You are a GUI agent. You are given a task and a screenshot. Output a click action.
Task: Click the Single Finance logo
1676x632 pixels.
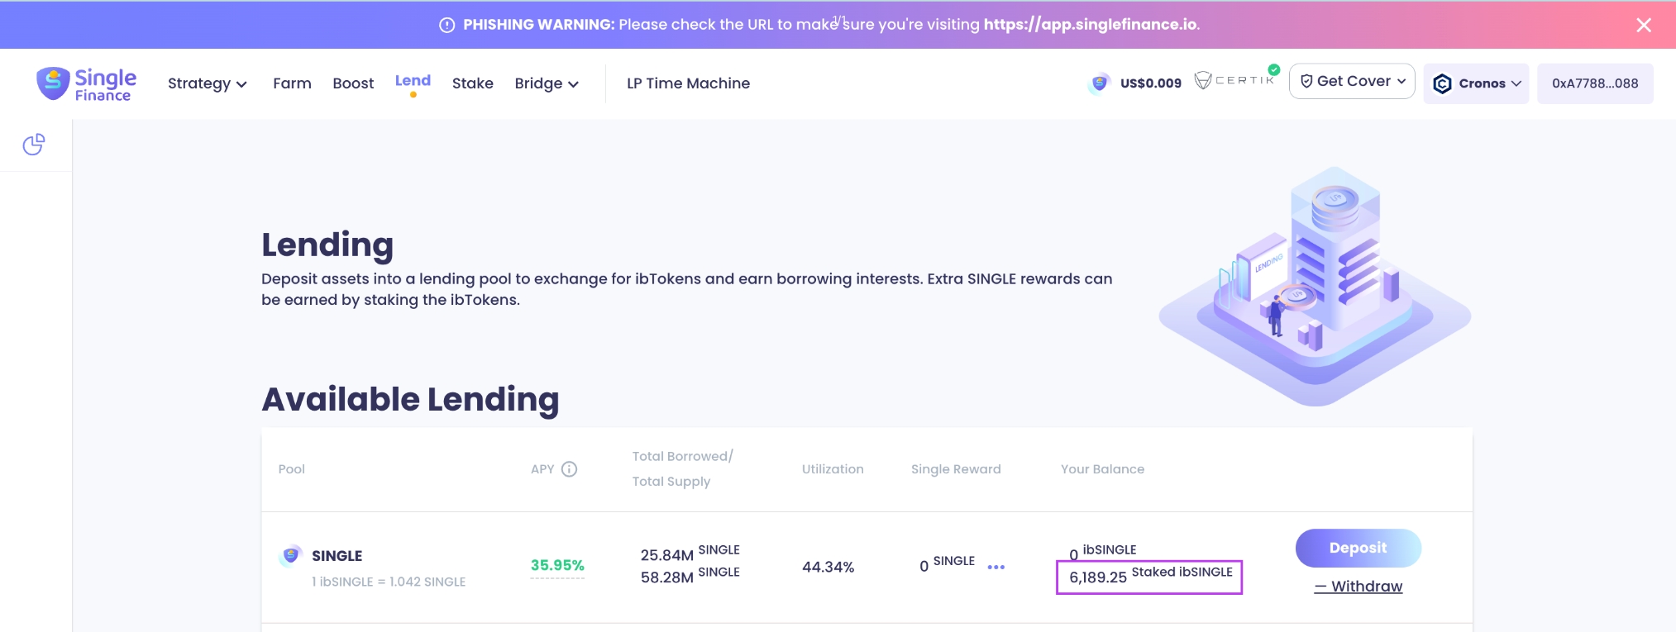pos(87,84)
